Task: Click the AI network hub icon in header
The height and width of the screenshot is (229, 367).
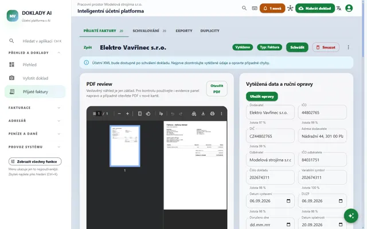Action: [x=290, y=8]
